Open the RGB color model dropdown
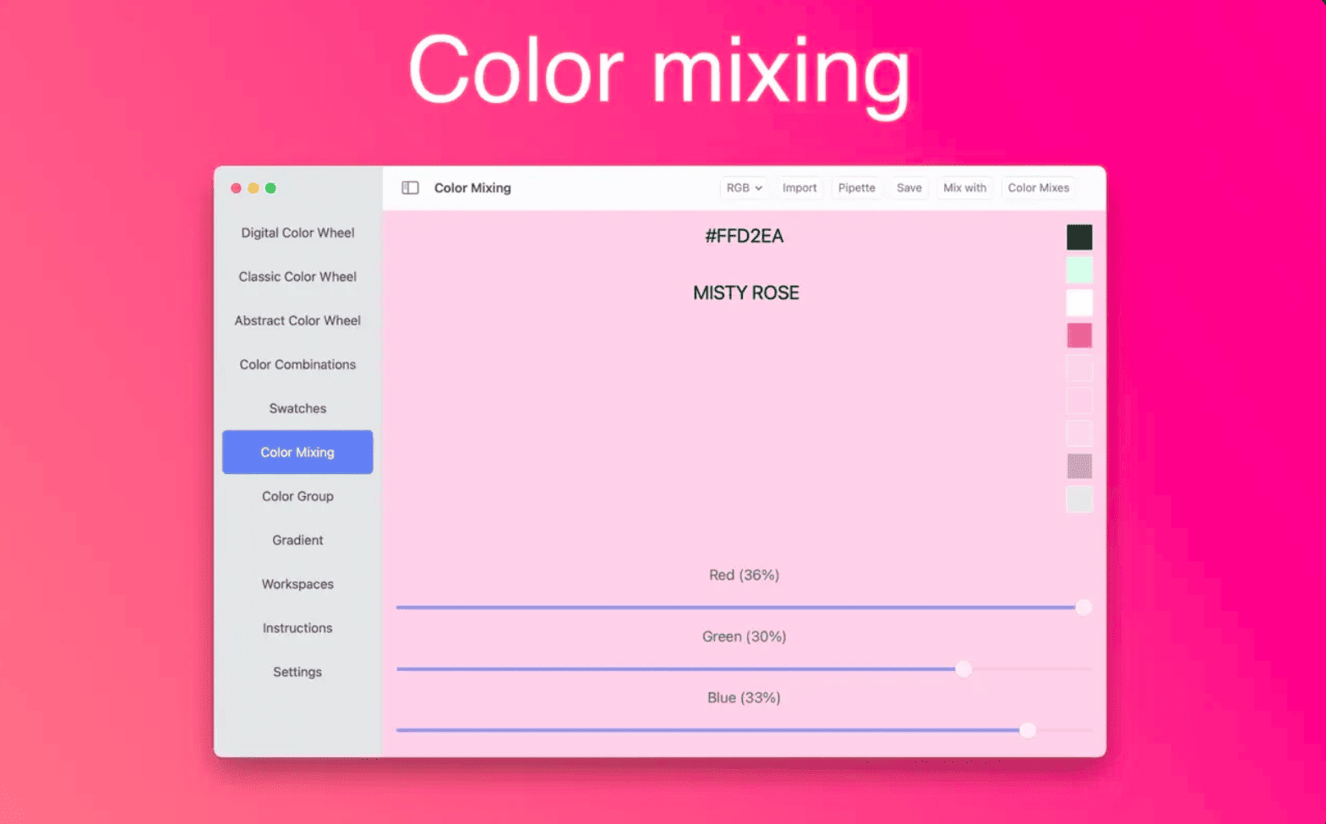 pos(744,188)
